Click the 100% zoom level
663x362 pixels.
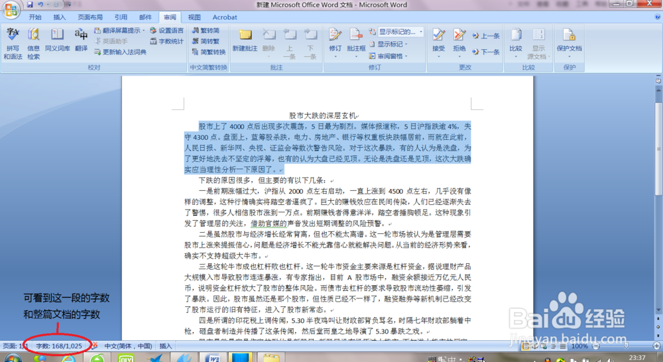point(579,346)
